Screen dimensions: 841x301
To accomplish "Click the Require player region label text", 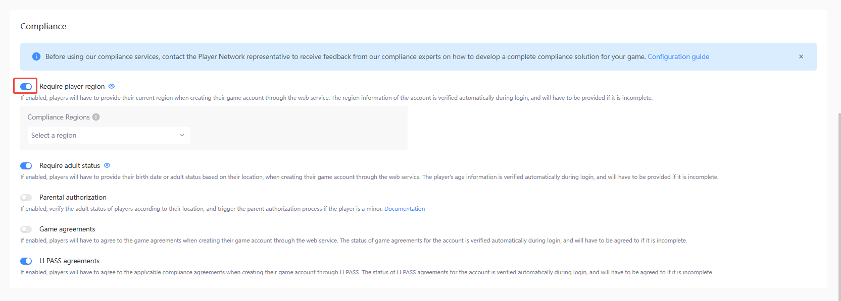I will (72, 86).
